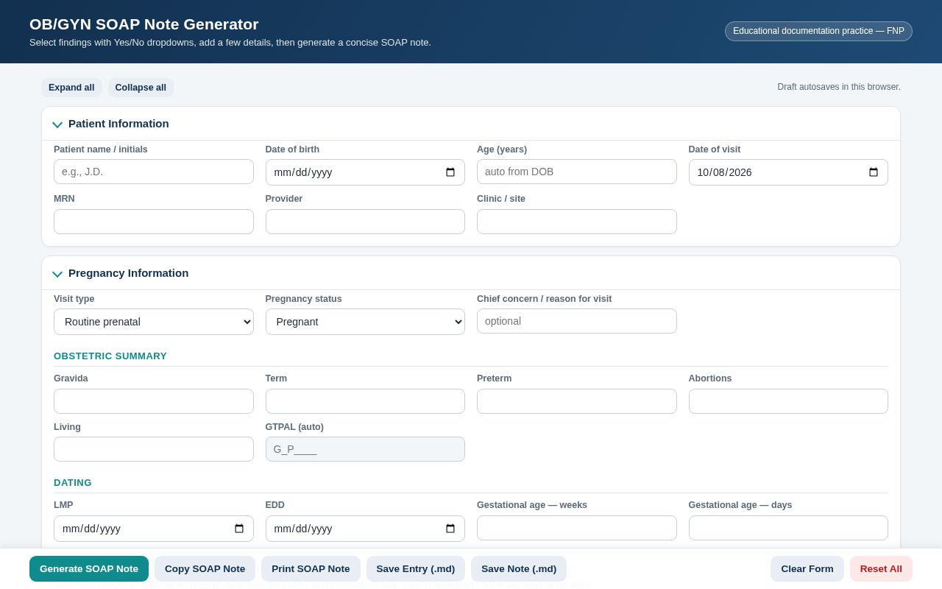Click the Reset All button
This screenshot has height=589, width=942.
pyautogui.click(x=881, y=568)
